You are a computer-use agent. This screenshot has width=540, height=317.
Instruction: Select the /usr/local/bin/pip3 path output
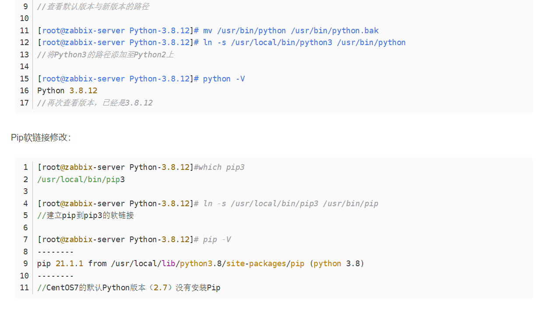click(81, 179)
